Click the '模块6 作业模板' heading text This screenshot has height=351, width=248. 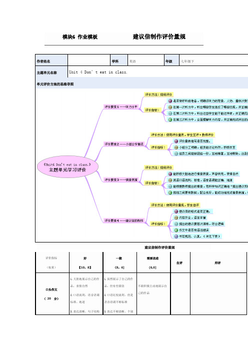click(80, 37)
